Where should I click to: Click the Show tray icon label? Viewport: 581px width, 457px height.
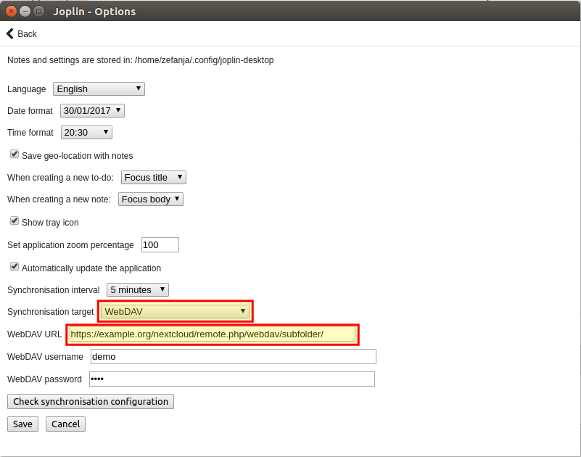50,223
